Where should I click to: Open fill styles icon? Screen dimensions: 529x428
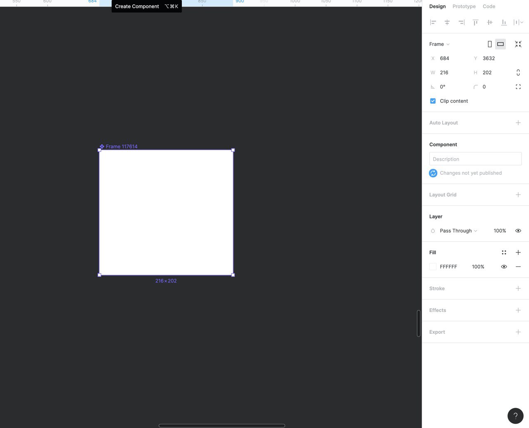pyautogui.click(x=504, y=252)
